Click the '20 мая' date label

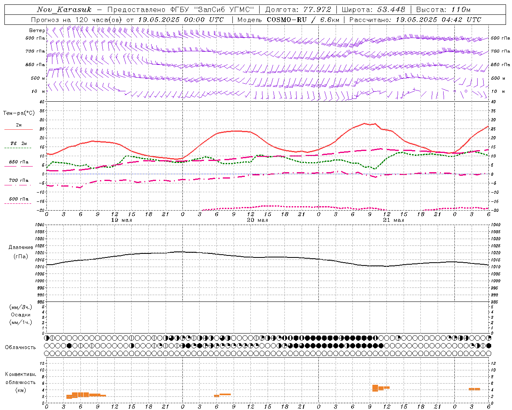tap(257, 220)
